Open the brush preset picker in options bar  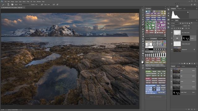8,5
